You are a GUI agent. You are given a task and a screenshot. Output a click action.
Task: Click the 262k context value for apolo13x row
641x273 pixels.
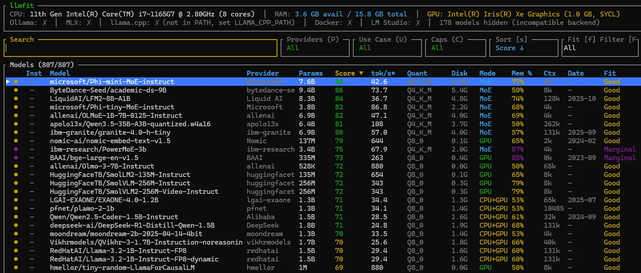[552, 124]
